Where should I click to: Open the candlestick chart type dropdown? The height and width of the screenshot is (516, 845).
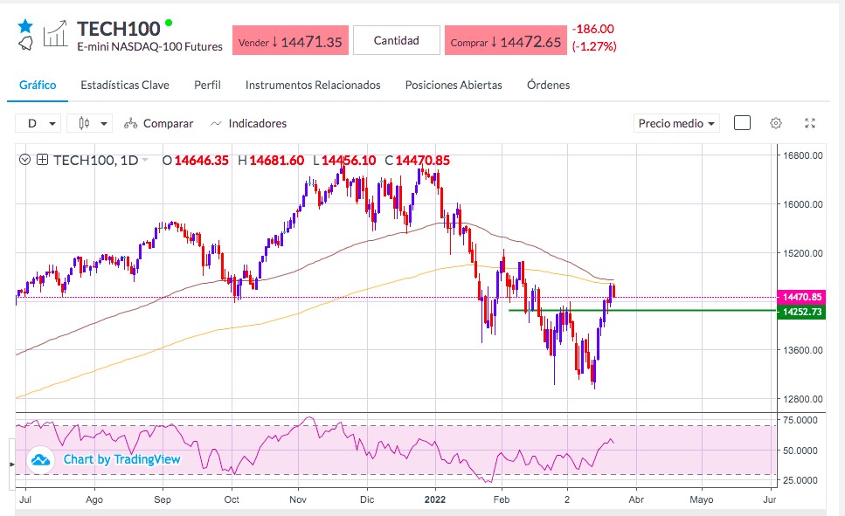click(89, 123)
